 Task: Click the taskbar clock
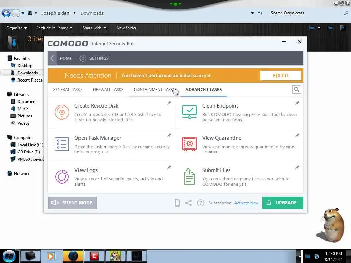(x=333, y=256)
